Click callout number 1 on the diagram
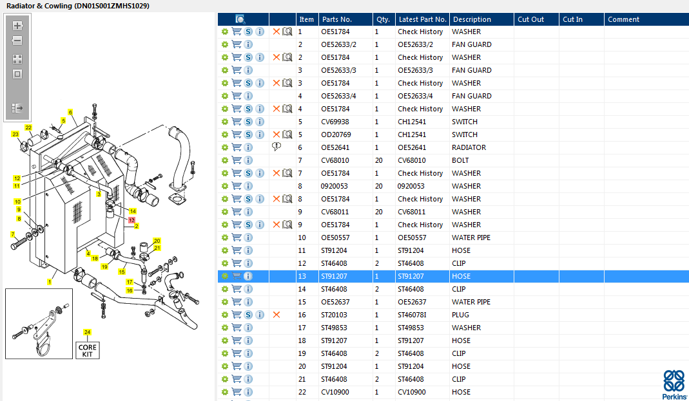 coord(50,282)
